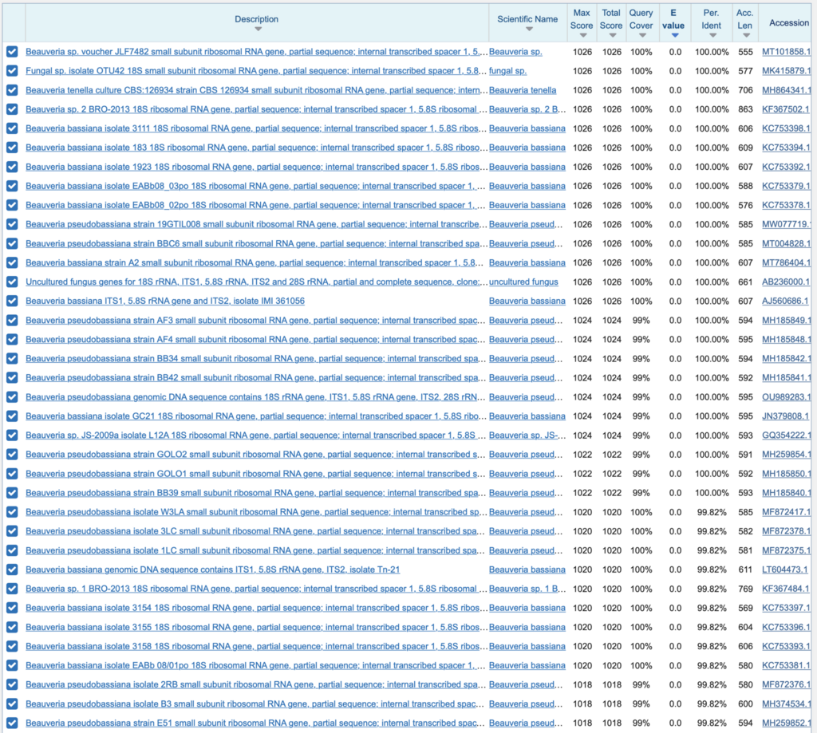Deselect Uncultured fungus genes row checkbox
The height and width of the screenshot is (733, 817).
[12, 282]
